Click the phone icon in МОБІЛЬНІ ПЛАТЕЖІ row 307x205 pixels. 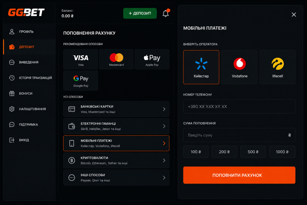point(72,143)
